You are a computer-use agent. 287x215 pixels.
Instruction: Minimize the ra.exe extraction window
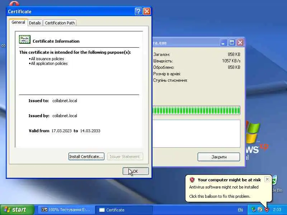pyautogui.click(x=223, y=43)
